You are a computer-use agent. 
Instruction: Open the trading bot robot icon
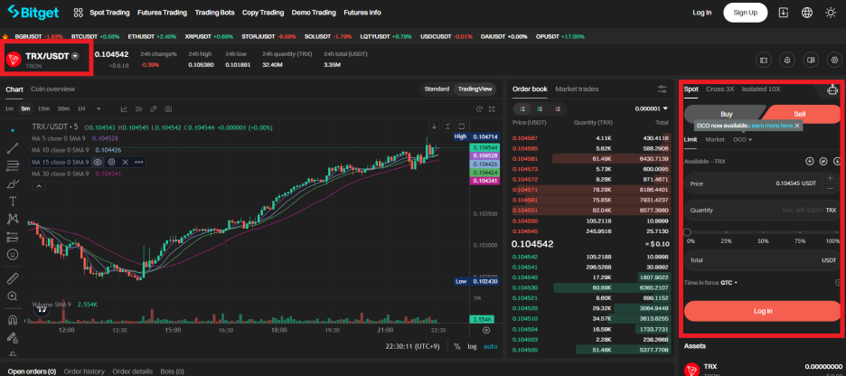tap(833, 89)
